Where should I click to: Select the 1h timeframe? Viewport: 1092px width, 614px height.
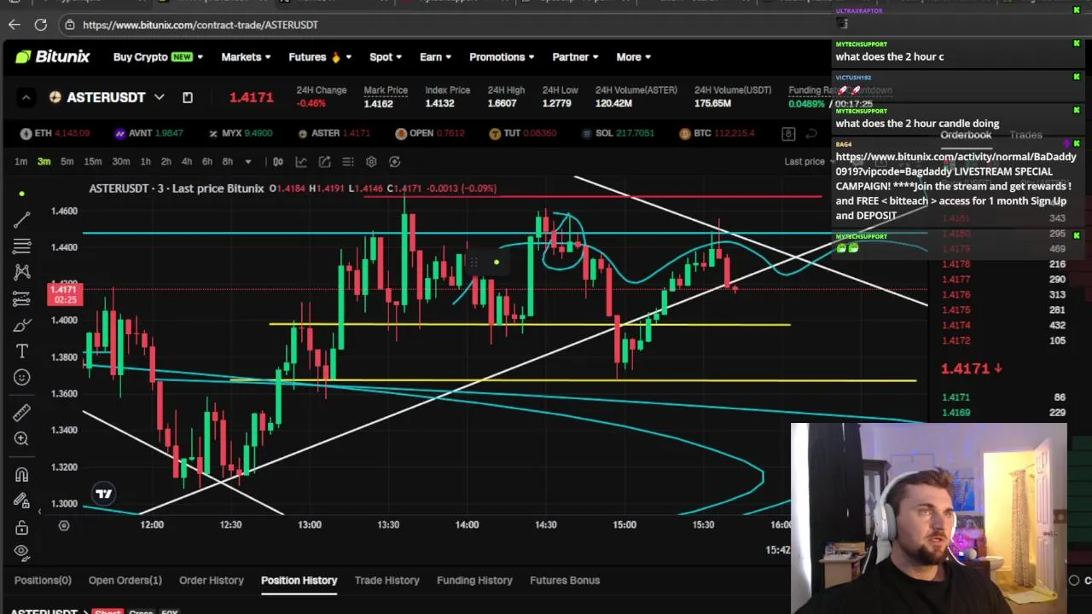point(145,161)
